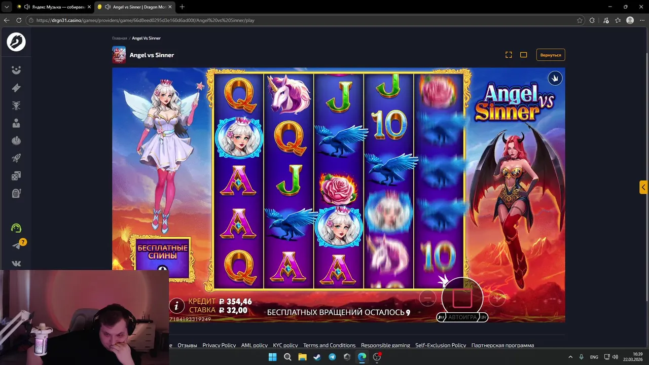Show hidden system tray icons

click(570, 357)
